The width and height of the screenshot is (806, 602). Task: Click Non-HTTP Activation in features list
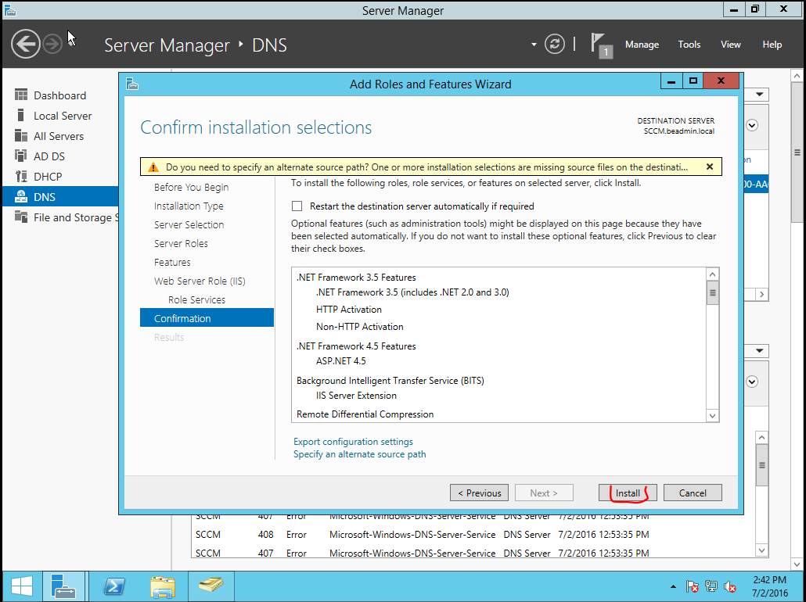[359, 327]
